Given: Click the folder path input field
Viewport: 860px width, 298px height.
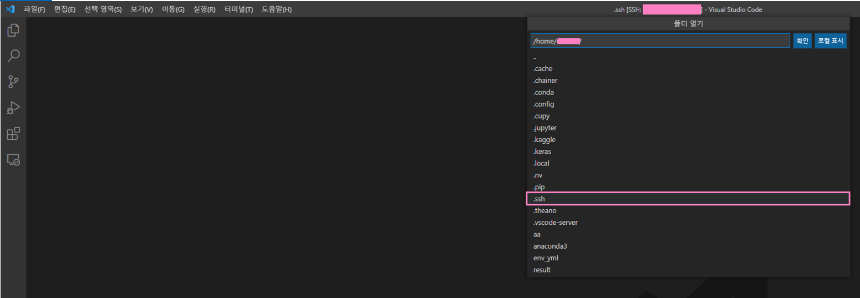Looking at the screenshot, I should pos(659,41).
